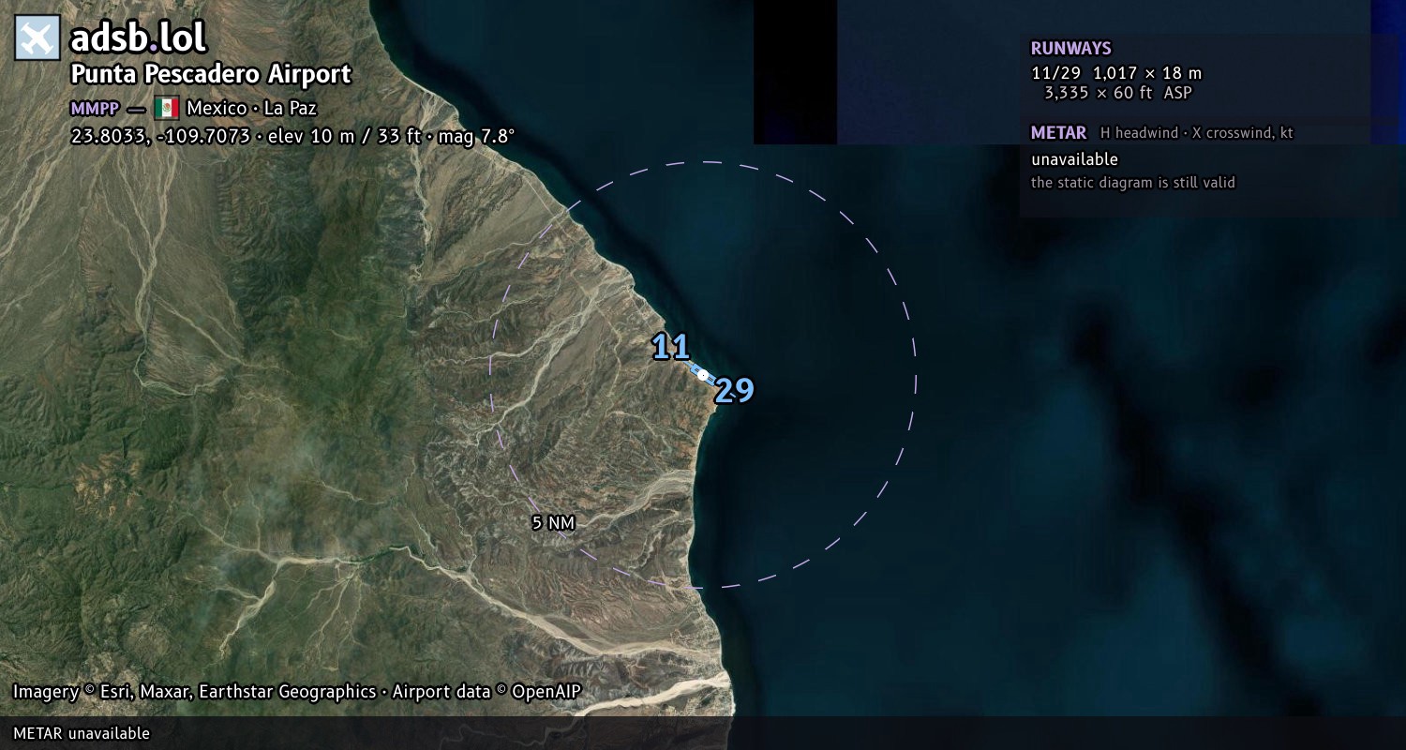Click the "5 NM" range ring label
The height and width of the screenshot is (750, 1406).
(553, 523)
